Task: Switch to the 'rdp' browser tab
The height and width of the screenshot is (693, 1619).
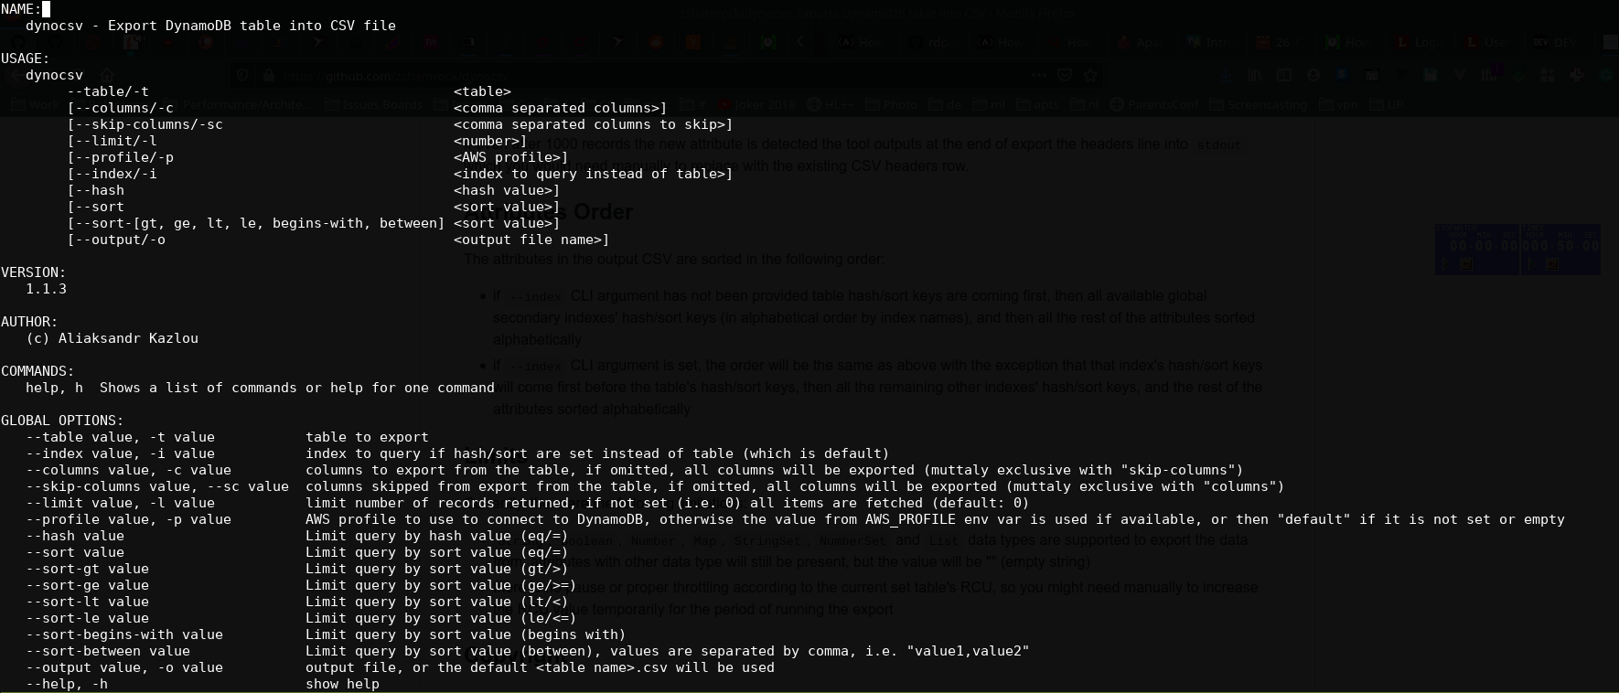Action: pos(933,42)
